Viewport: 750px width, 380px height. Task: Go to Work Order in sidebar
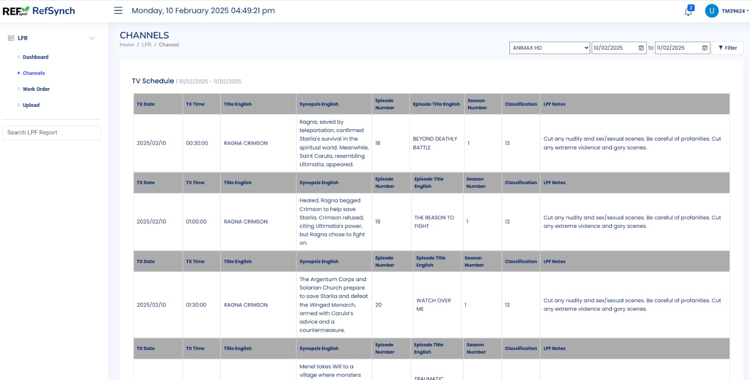(36, 89)
